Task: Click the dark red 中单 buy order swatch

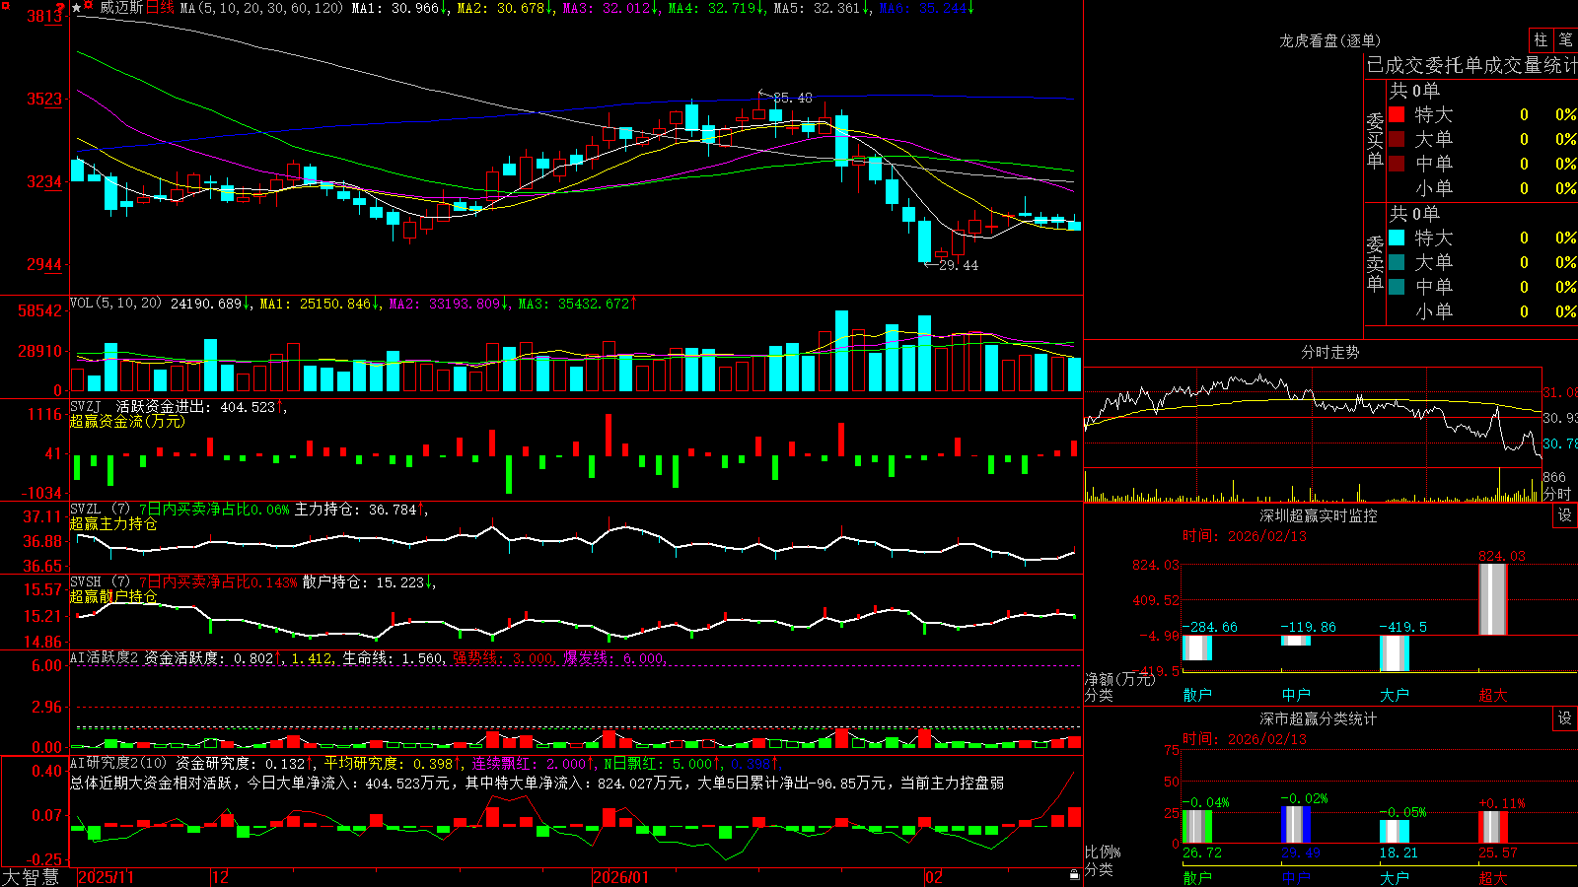Action: pyautogui.click(x=1397, y=164)
